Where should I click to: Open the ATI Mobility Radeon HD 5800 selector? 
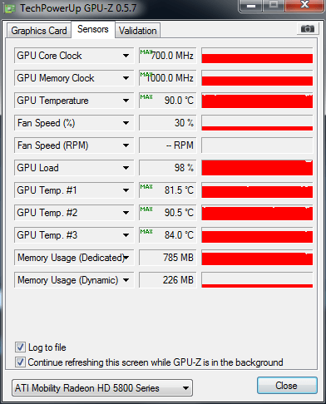coord(102,388)
